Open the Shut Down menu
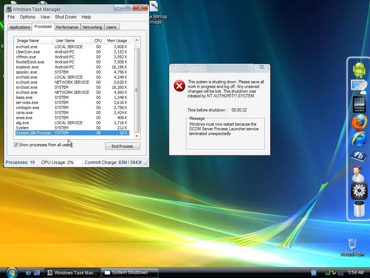Screen dimensions: 370x278 [66, 17]
